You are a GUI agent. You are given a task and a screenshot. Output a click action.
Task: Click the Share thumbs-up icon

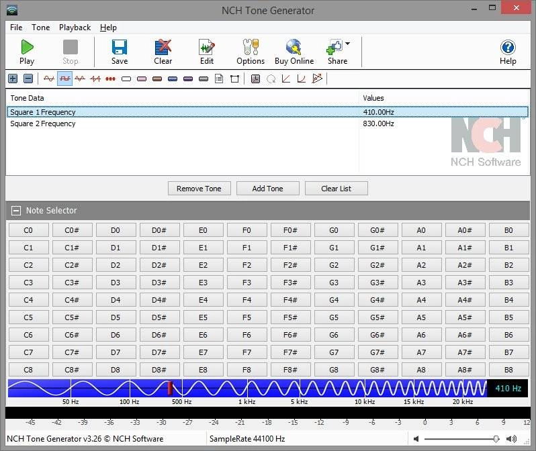[334, 48]
